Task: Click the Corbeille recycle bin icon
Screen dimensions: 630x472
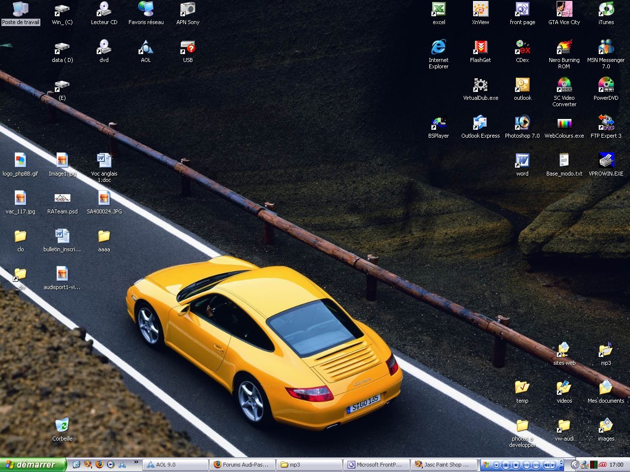Action: [x=62, y=425]
